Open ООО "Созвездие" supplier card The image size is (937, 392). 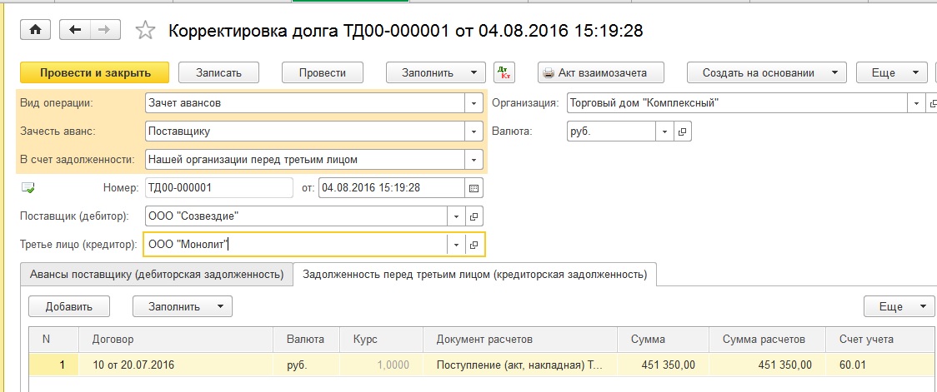tap(474, 216)
